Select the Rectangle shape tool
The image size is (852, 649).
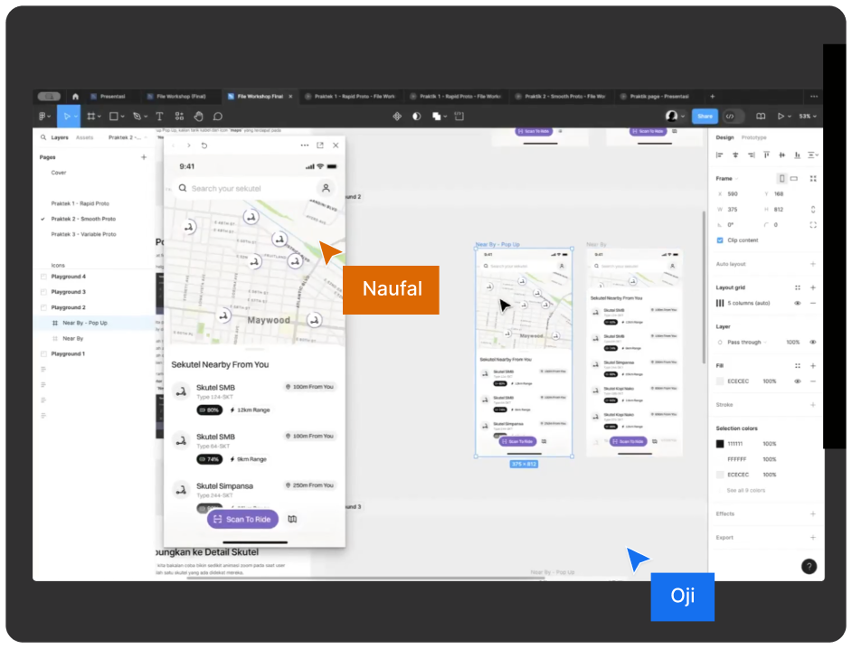(114, 117)
